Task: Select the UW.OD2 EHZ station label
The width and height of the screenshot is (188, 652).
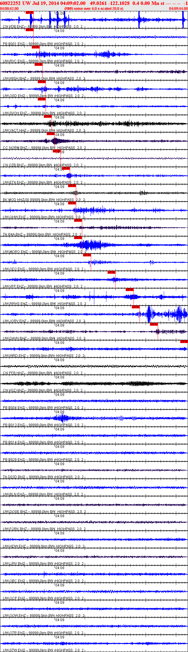Action: click(14, 269)
